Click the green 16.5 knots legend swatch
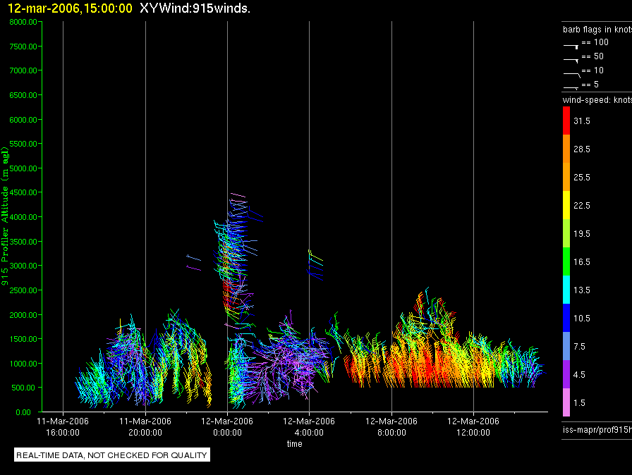Screen dimensions: 632x475 [x=566, y=261]
